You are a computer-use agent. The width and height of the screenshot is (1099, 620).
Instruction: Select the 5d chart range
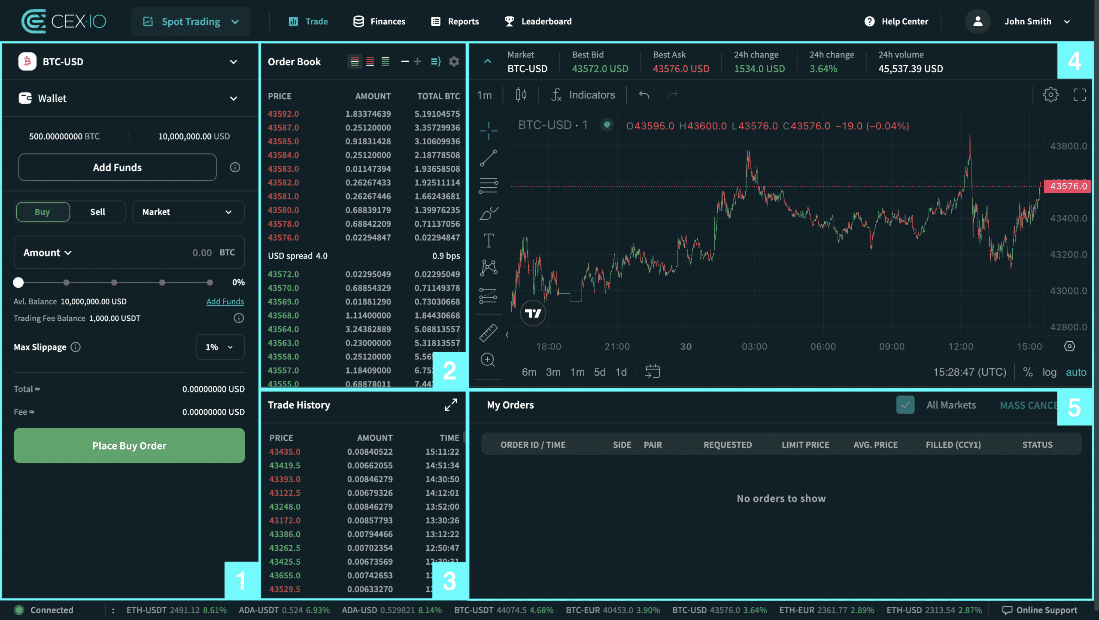point(600,372)
